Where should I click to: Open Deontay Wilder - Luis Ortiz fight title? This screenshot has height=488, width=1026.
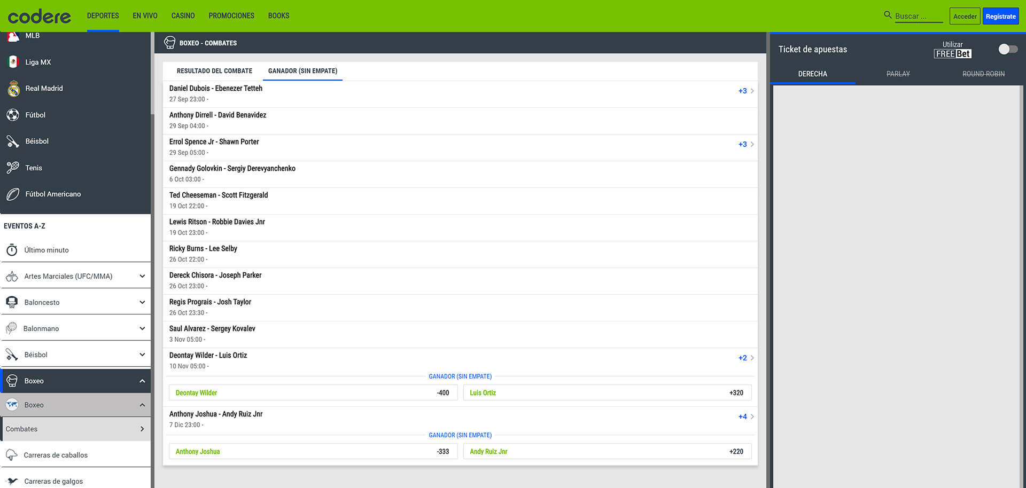coord(208,355)
